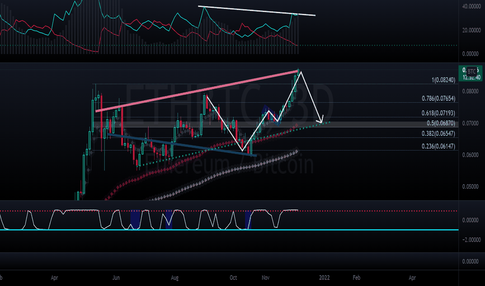The width and height of the screenshot is (485, 286).
Task: Select the 0.618(0.07193) Fibonacci level label
Action: [x=438, y=113]
